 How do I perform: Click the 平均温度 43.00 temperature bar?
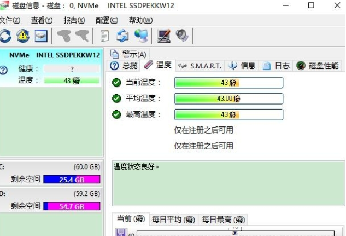228,99
